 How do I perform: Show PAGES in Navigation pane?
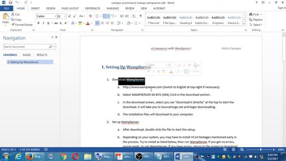pos(27,55)
